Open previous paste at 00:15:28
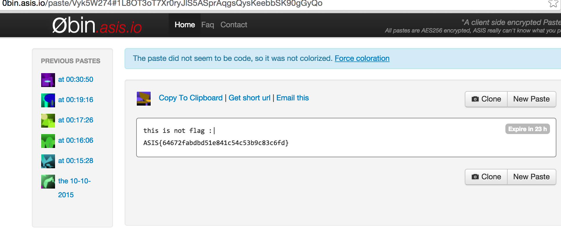 coord(76,161)
